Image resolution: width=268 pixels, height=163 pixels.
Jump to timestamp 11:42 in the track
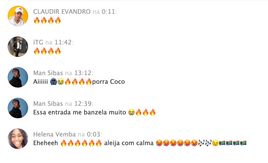[x=63, y=42]
